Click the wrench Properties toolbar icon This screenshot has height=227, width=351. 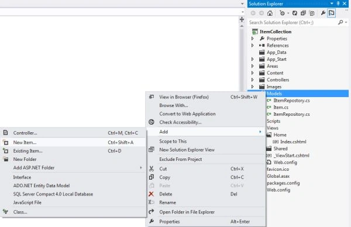click(x=323, y=13)
